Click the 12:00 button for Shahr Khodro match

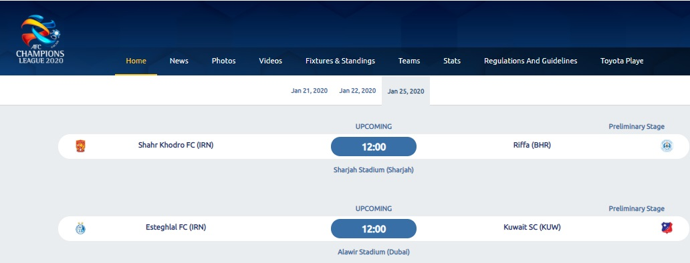pyautogui.click(x=374, y=147)
